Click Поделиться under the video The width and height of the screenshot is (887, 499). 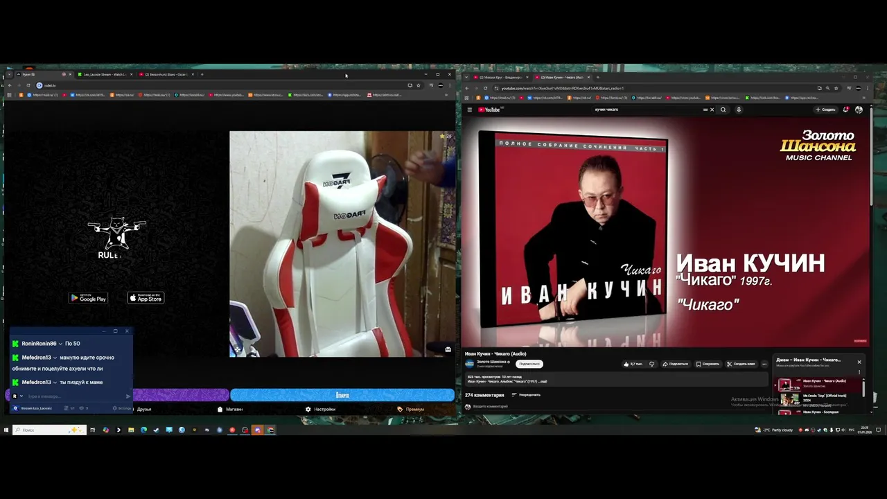point(675,364)
